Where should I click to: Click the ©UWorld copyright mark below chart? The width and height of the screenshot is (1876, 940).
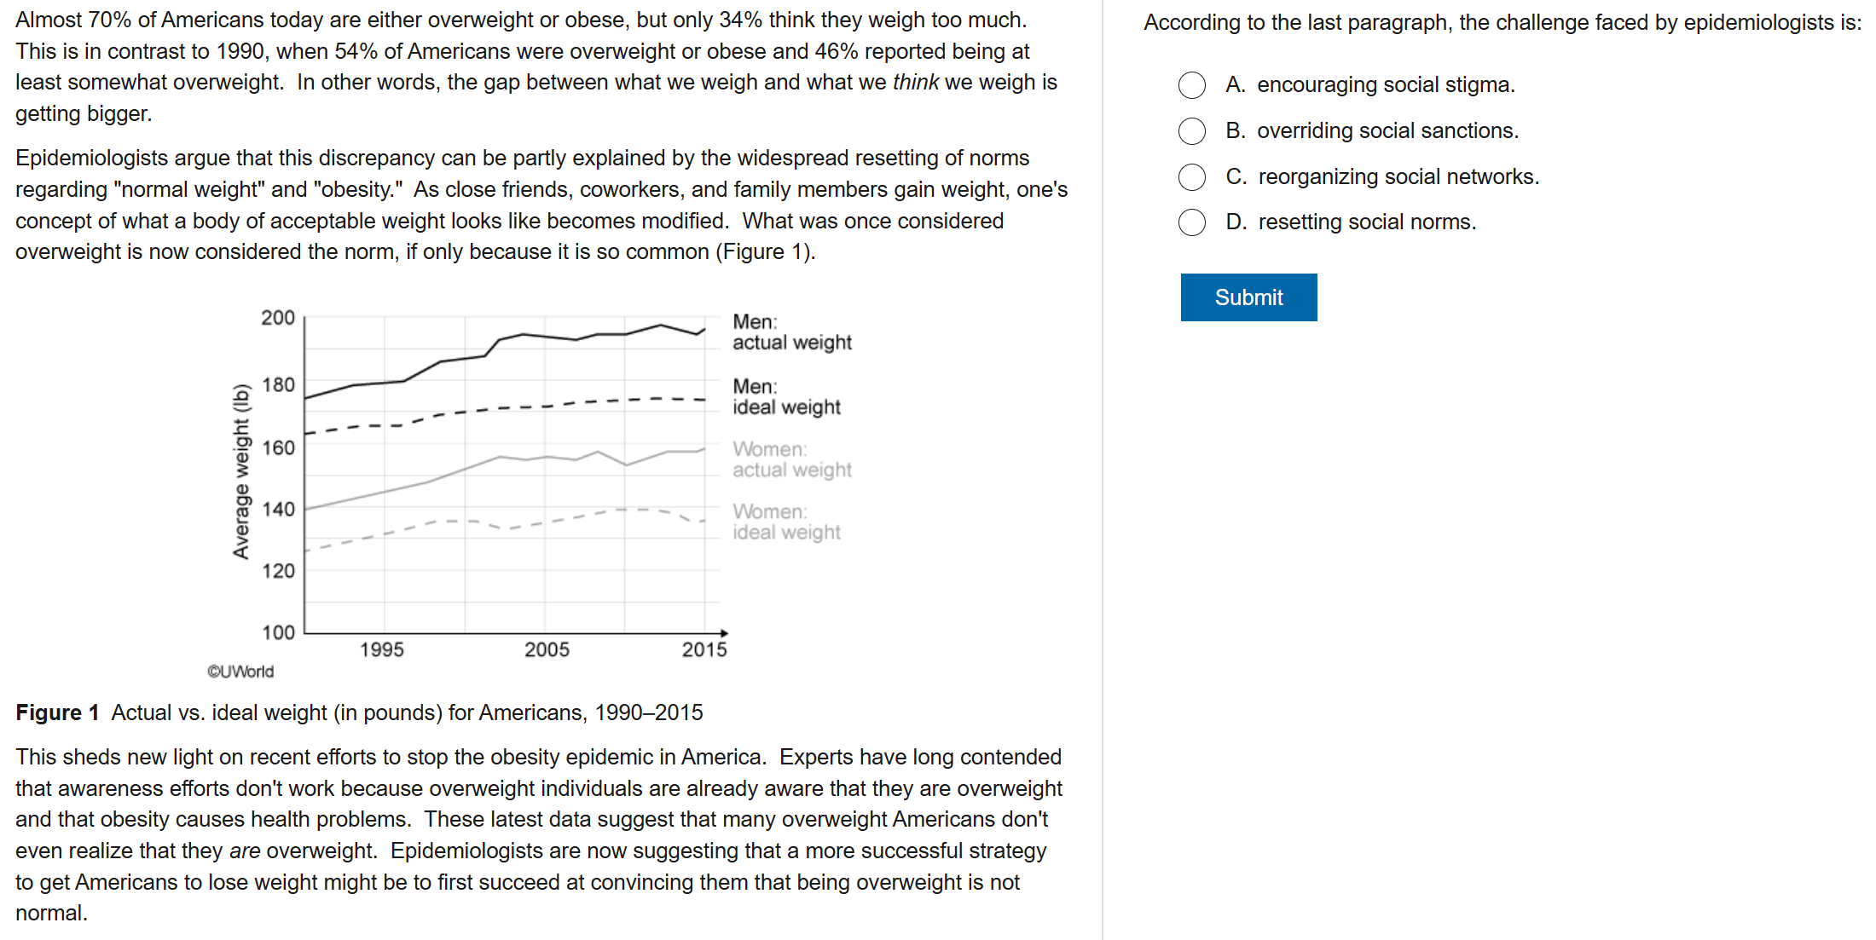pyautogui.click(x=240, y=672)
